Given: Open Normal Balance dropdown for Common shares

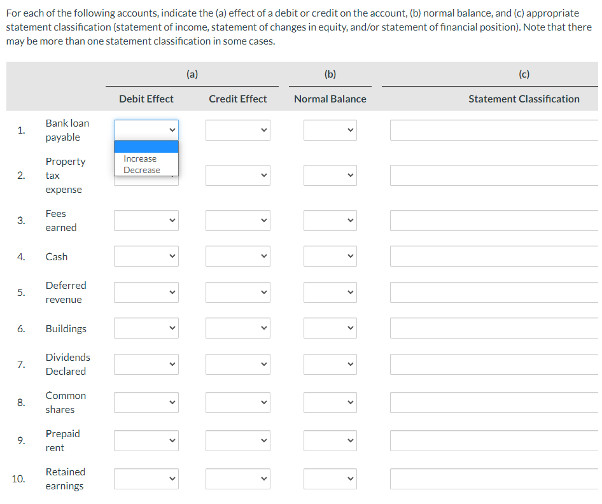Looking at the screenshot, I should (x=330, y=403).
